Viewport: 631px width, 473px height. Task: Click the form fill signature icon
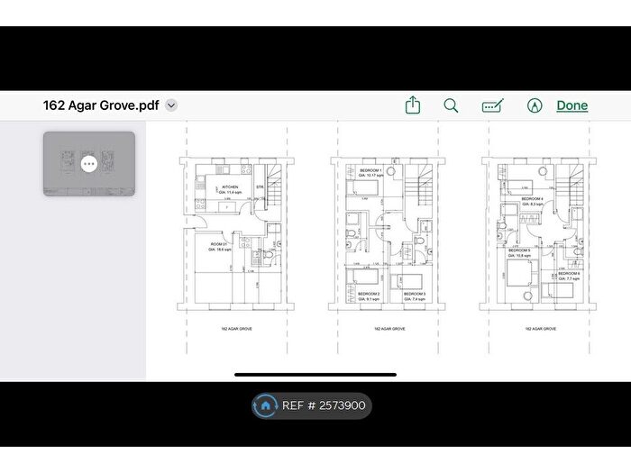point(492,105)
